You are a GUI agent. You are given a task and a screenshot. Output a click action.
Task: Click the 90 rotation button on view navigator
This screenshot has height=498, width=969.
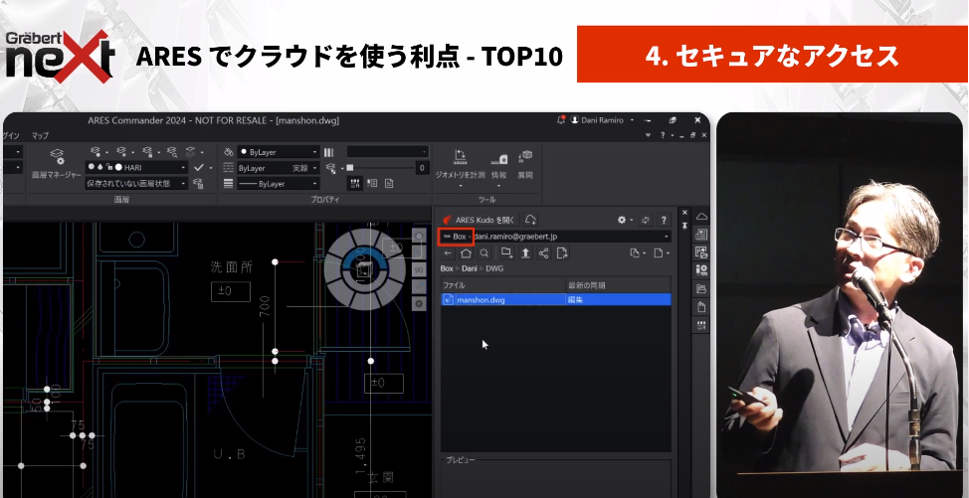(419, 269)
